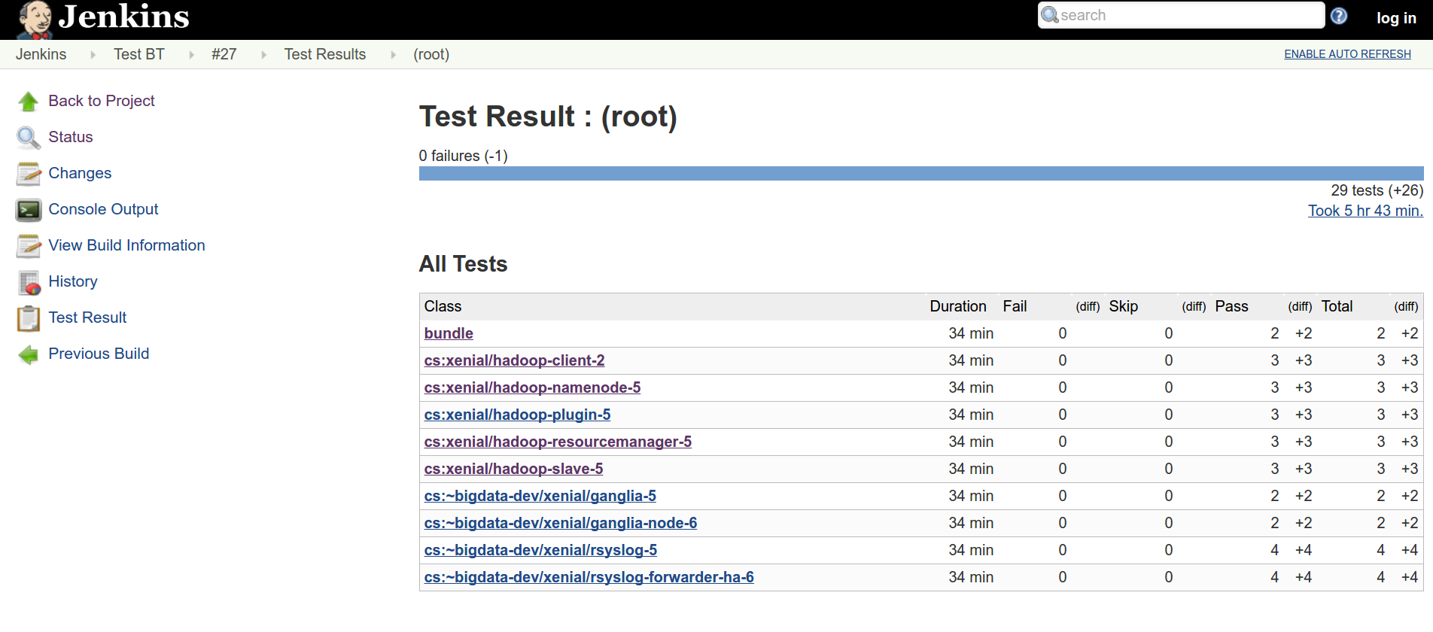Open cs:~bigdata-dev/xenial/ganglia-5 link

point(540,496)
